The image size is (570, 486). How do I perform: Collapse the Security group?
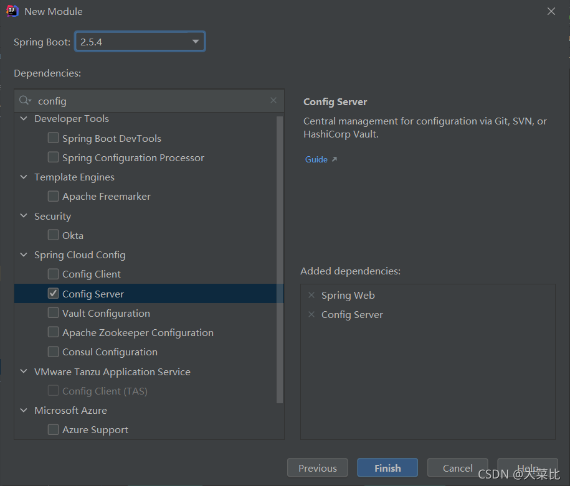pos(24,216)
